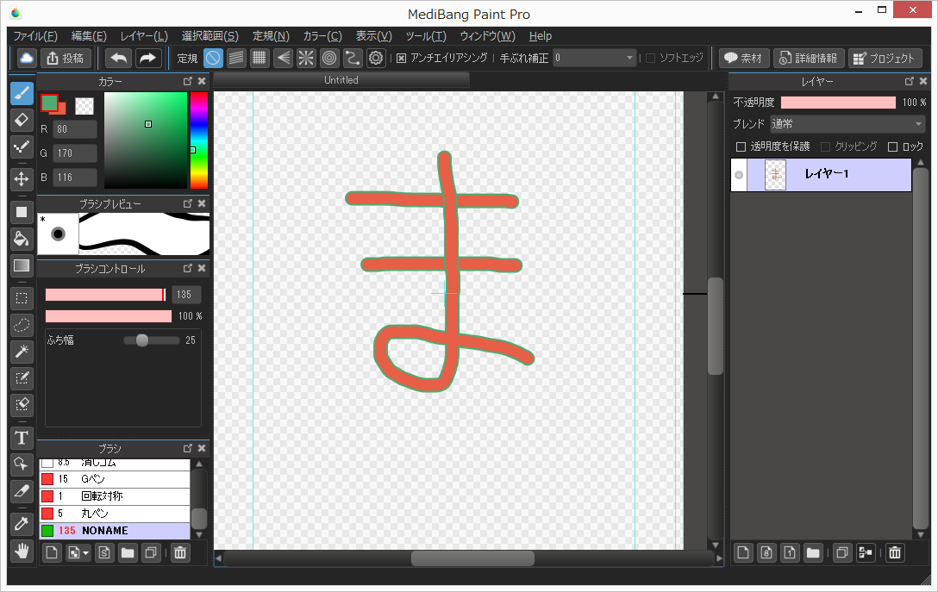This screenshot has height=592, width=938.
Task: Click the 投稿 upload button
Action: (x=66, y=58)
